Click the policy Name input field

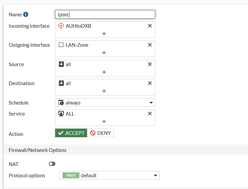coord(105,14)
